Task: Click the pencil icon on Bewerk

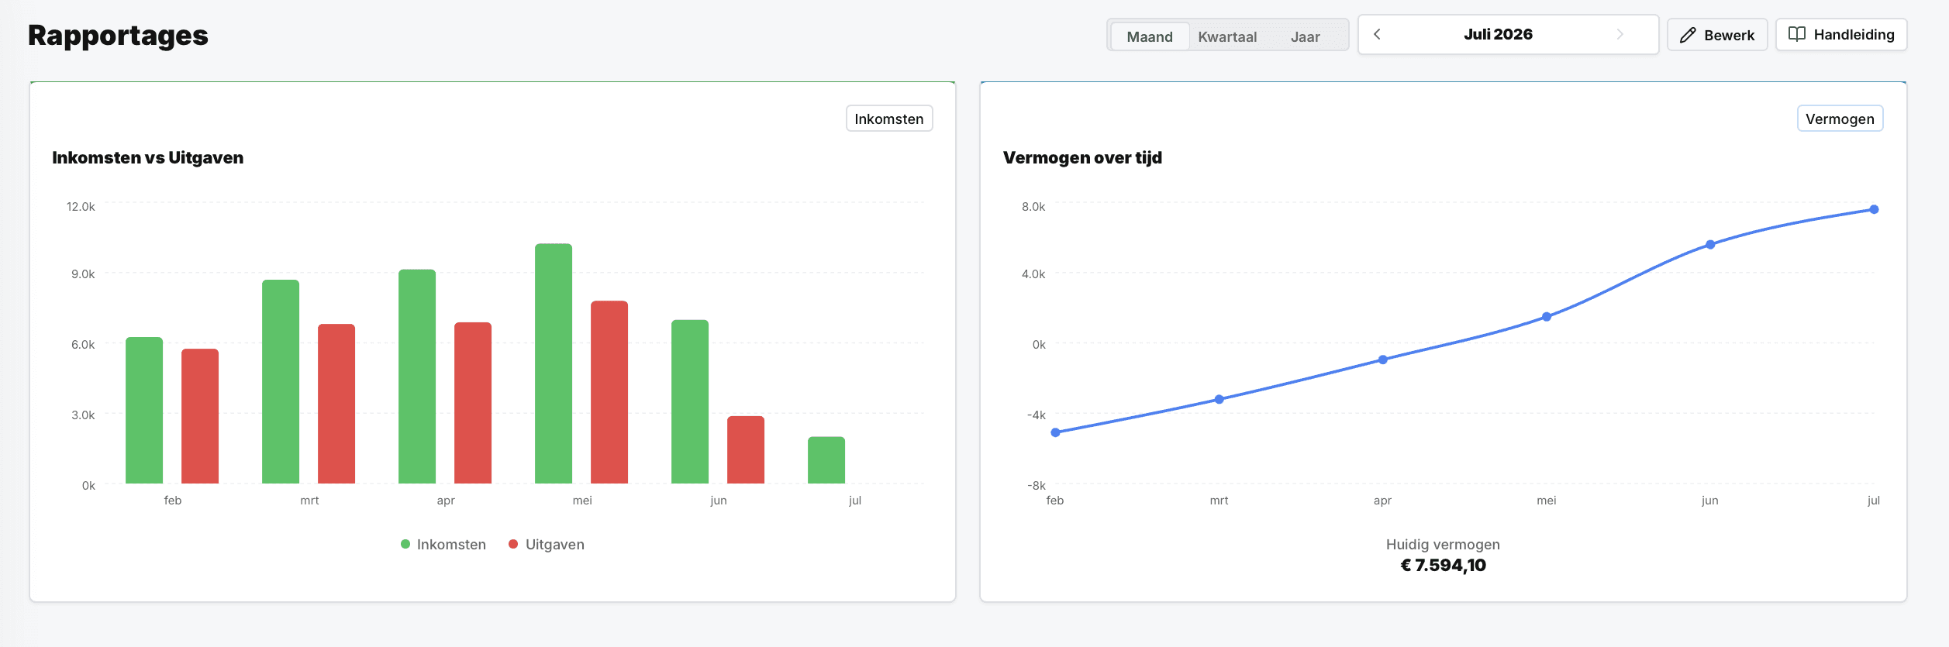Action: pos(1688,35)
